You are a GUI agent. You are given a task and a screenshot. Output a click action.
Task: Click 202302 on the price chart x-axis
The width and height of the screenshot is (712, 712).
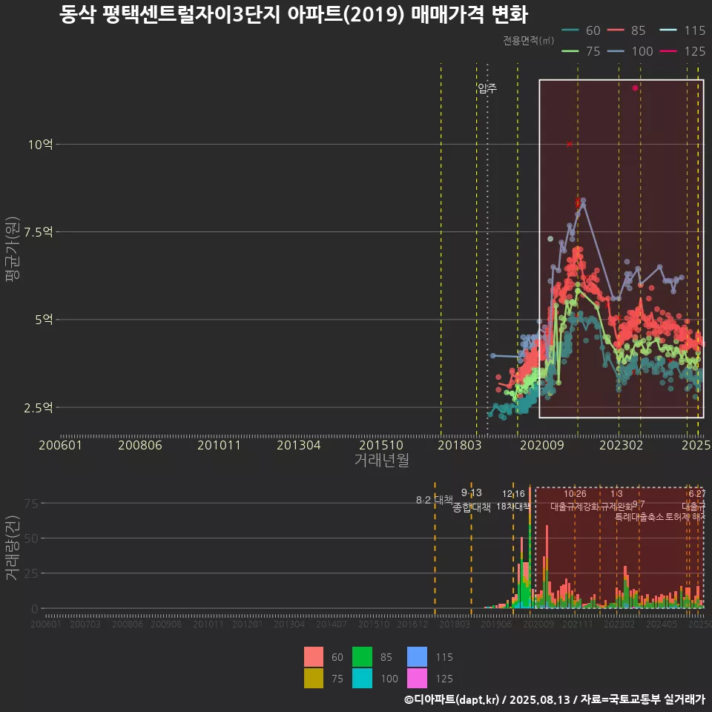click(622, 445)
